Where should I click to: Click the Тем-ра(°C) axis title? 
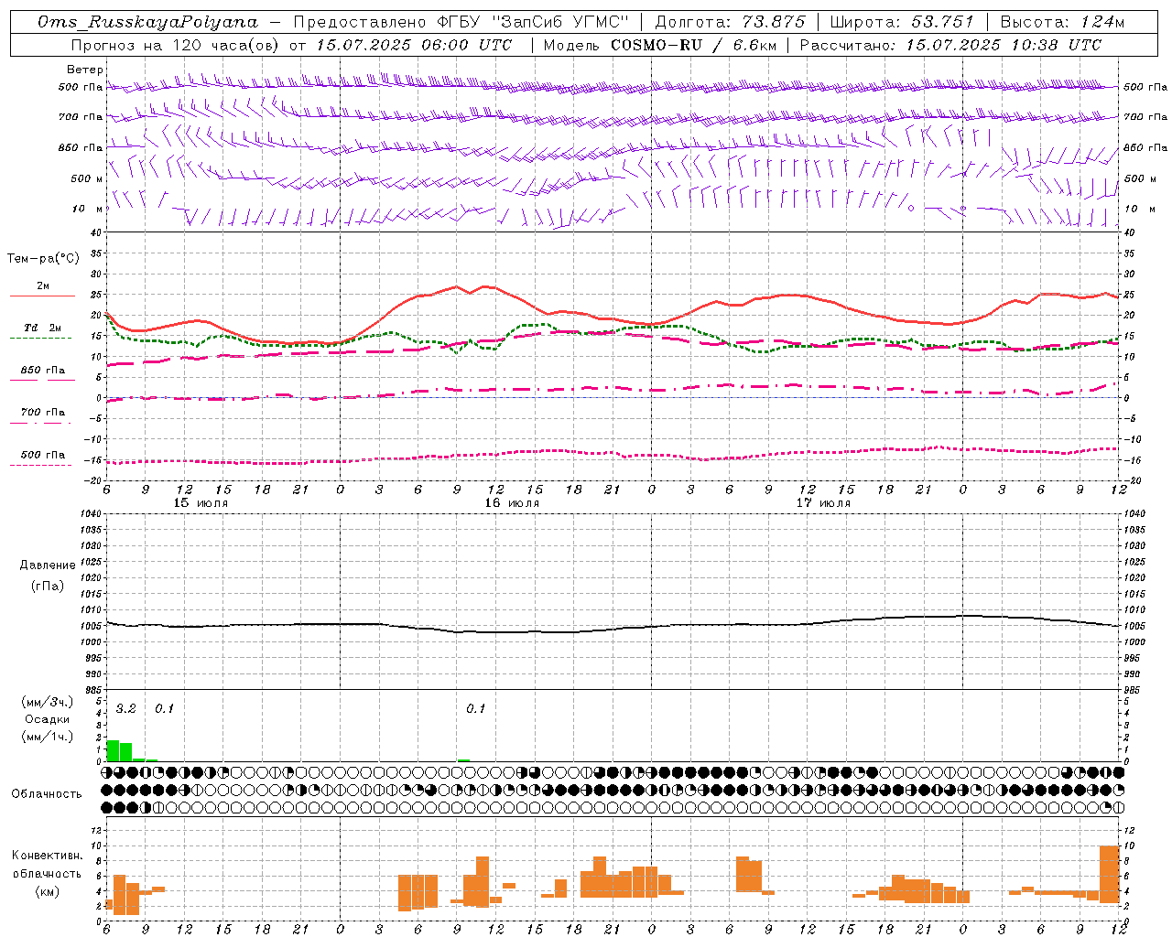point(43,258)
